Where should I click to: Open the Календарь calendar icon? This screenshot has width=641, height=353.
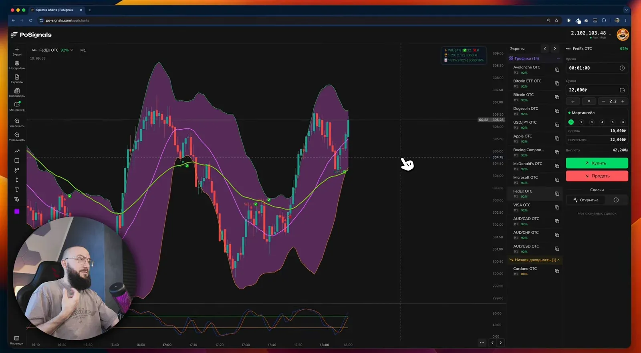coord(17,91)
